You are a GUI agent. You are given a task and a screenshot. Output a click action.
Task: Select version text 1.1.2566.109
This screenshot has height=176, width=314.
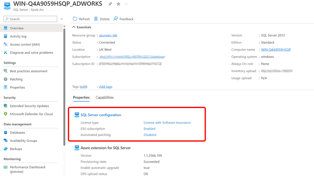(x=153, y=156)
